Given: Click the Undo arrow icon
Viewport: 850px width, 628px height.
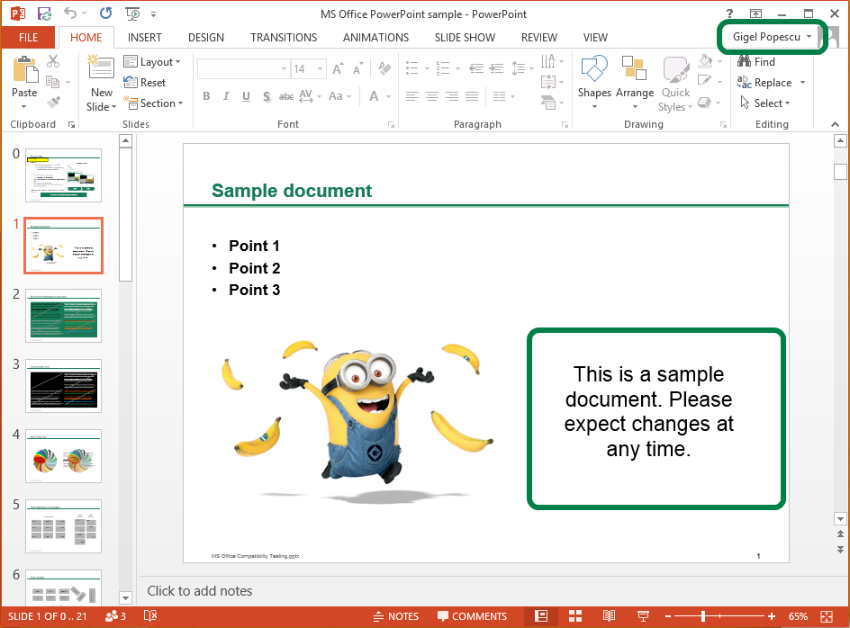Looking at the screenshot, I should (x=70, y=13).
